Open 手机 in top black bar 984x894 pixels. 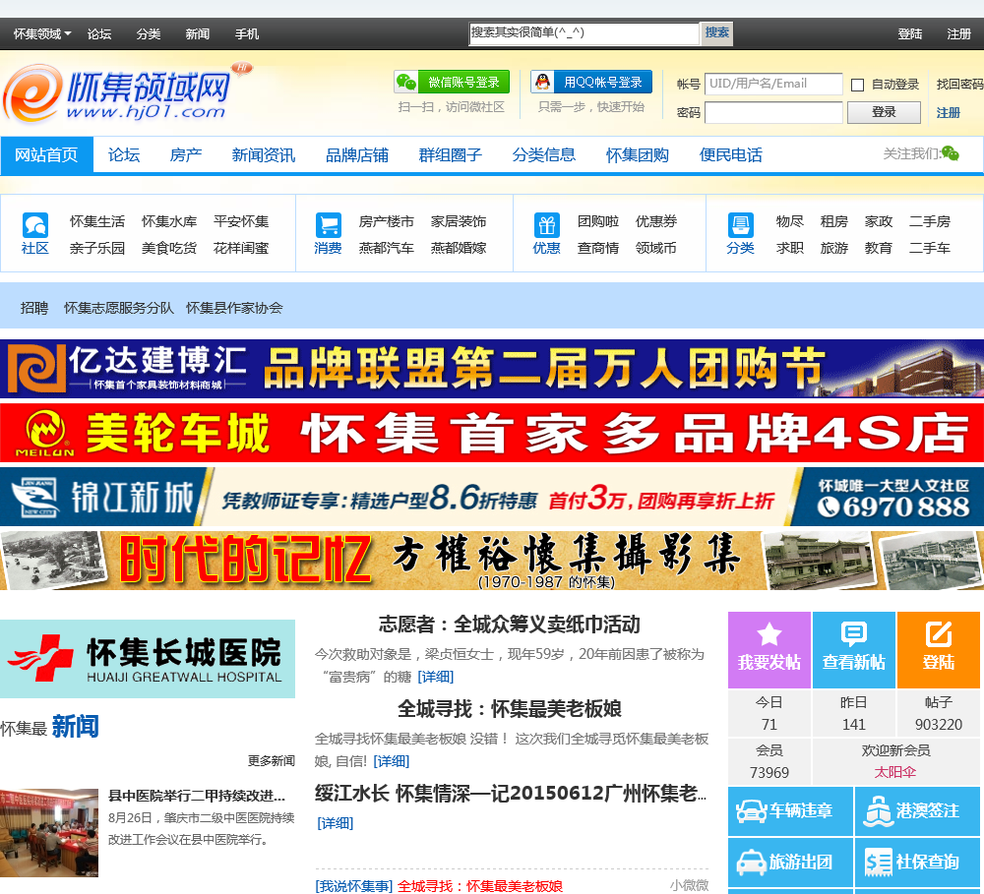(247, 33)
